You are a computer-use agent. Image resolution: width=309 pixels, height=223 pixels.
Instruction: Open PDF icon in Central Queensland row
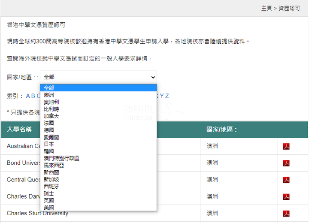coord(286,180)
